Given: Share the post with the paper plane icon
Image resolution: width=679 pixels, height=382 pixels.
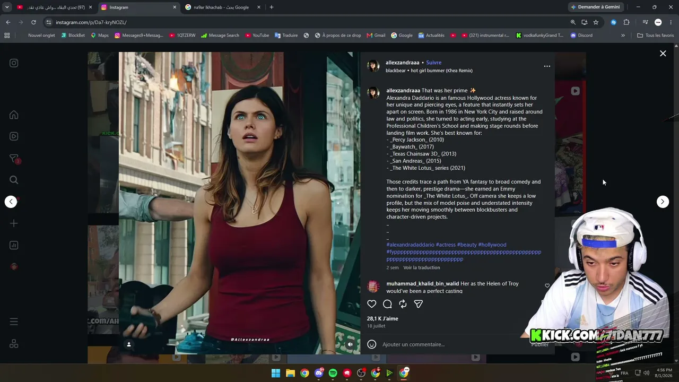Looking at the screenshot, I should (x=418, y=304).
